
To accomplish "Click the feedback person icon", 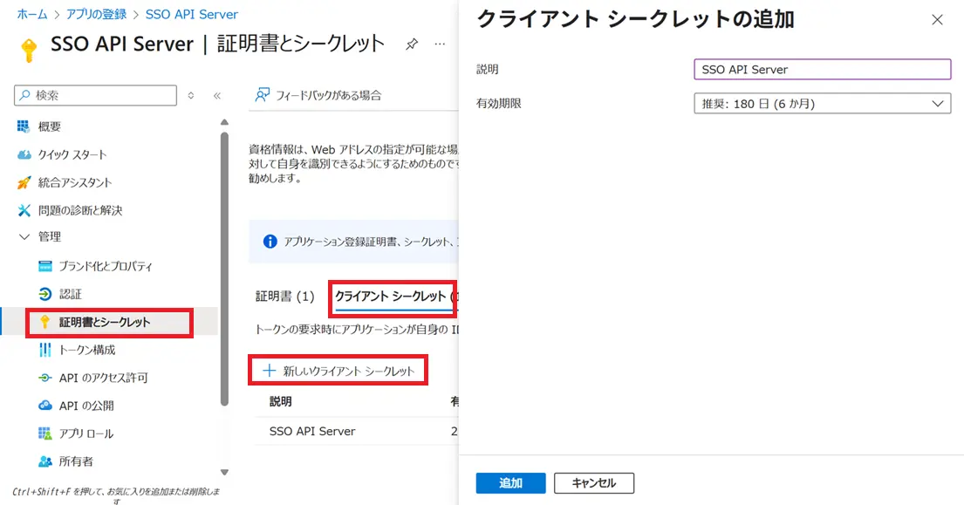I will click(262, 94).
